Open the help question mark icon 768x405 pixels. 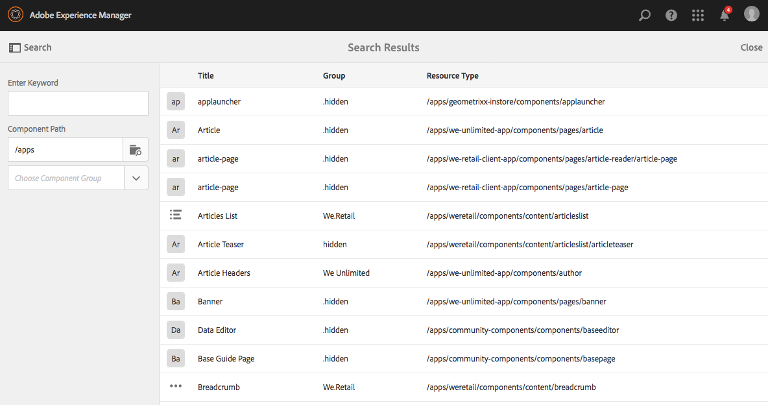pos(671,15)
